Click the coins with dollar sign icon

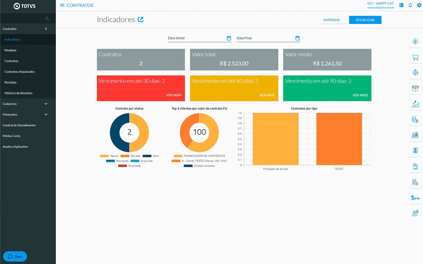point(415,120)
